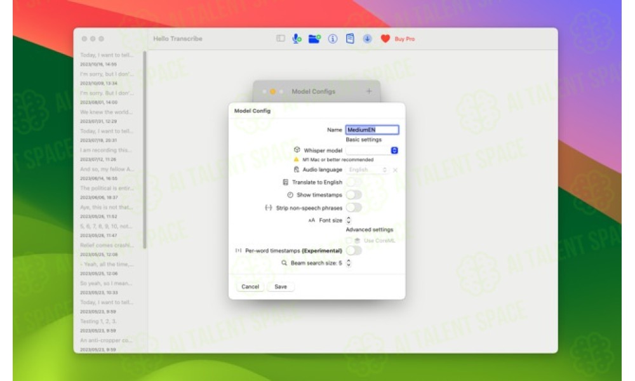The width and height of the screenshot is (635, 381).
Task: Click the Strip non-speech brackets icon
Action: 269,208
